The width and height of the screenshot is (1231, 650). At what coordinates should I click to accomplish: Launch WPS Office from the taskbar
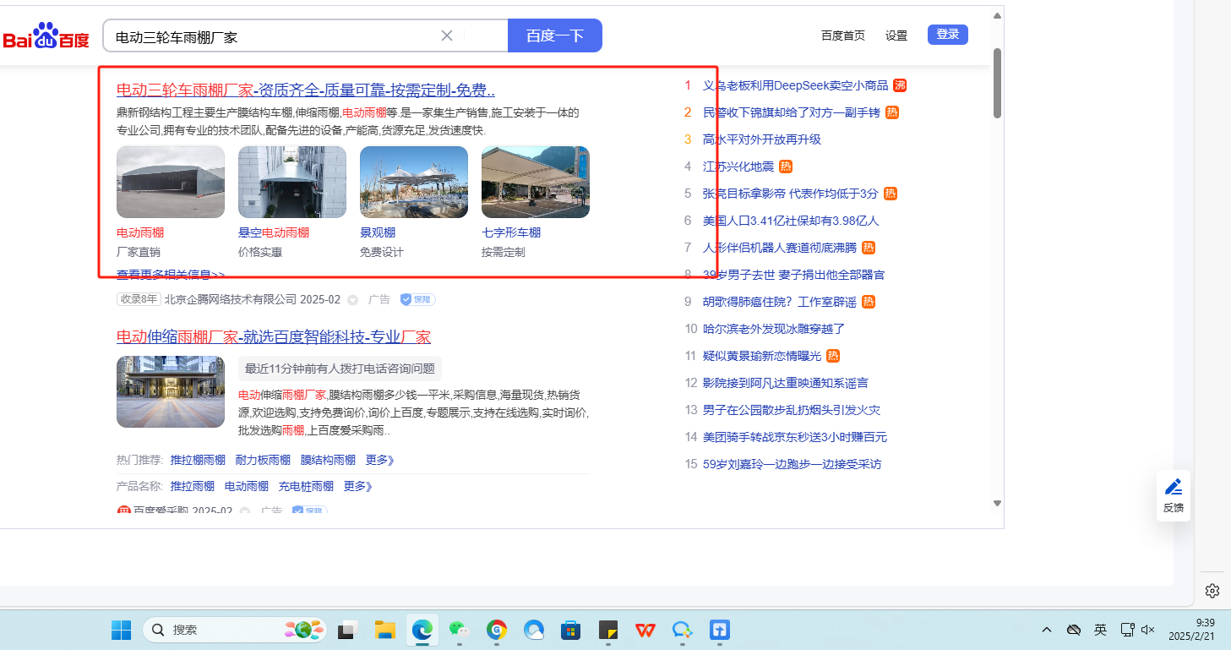click(x=645, y=630)
